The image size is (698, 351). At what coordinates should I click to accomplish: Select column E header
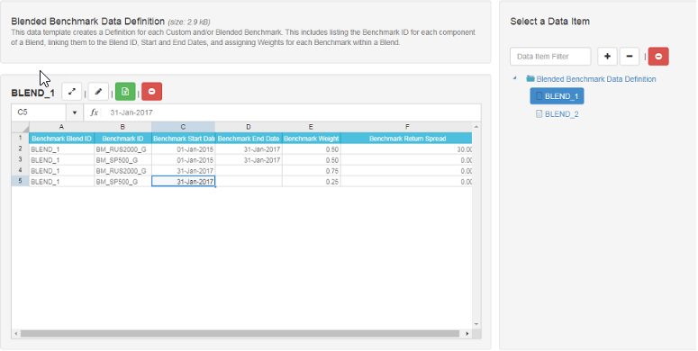pos(311,127)
